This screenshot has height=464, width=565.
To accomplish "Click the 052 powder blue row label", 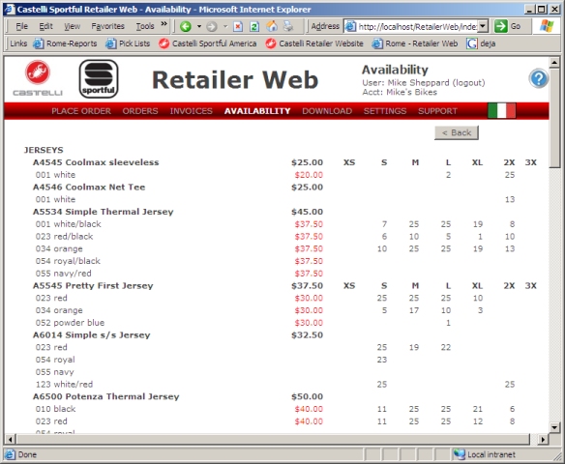I will pyautogui.click(x=70, y=323).
